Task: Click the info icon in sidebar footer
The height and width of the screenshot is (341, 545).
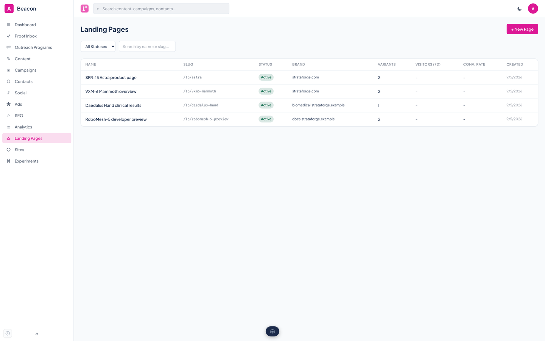Action: click(x=8, y=333)
